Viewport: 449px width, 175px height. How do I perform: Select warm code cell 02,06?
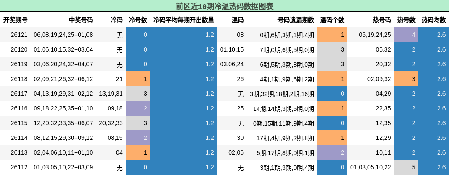(236, 152)
